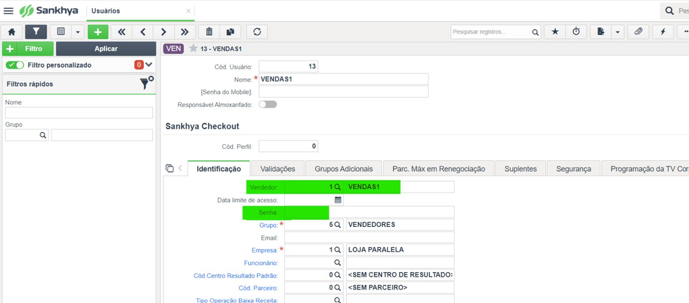Screen dimensions: 689x303
Task: Go to the home screen icon
Action: 12,32
